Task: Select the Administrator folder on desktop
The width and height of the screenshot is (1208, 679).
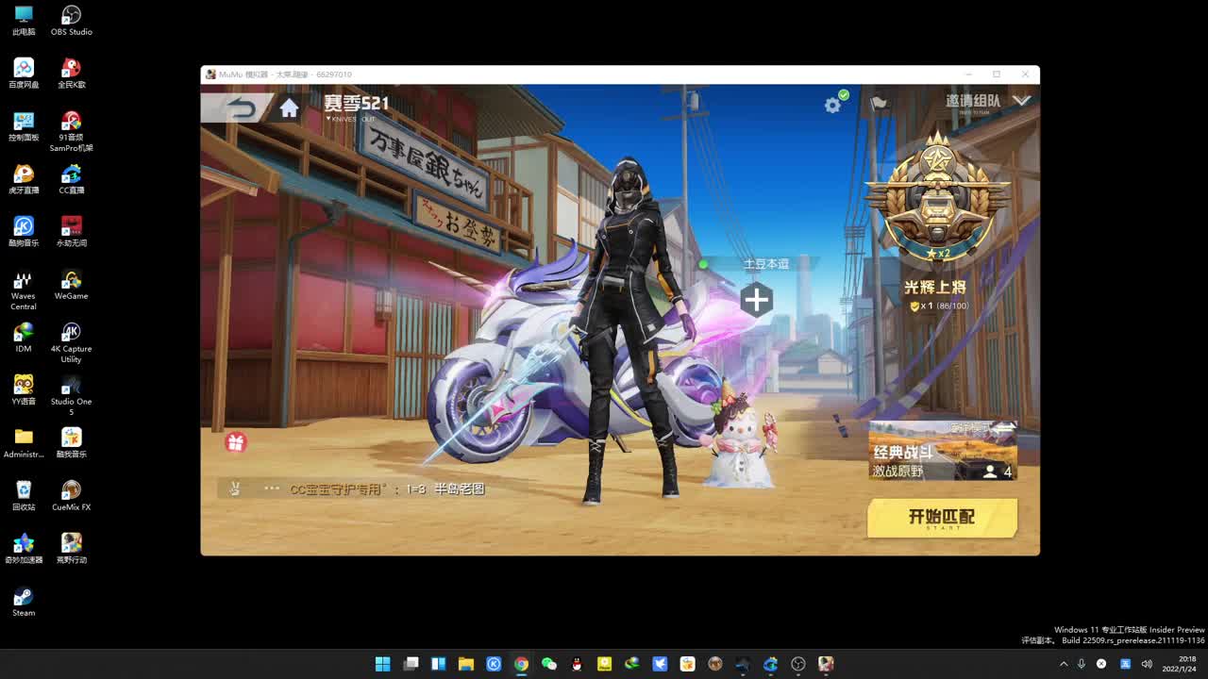Action: [24, 443]
